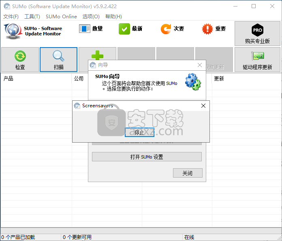Click the orange 次要 minor updates icon
282x241 pixels.
(166, 29)
